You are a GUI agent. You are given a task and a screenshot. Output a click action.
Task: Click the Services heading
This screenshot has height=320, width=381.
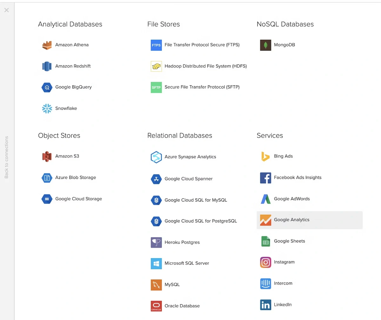point(270,136)
